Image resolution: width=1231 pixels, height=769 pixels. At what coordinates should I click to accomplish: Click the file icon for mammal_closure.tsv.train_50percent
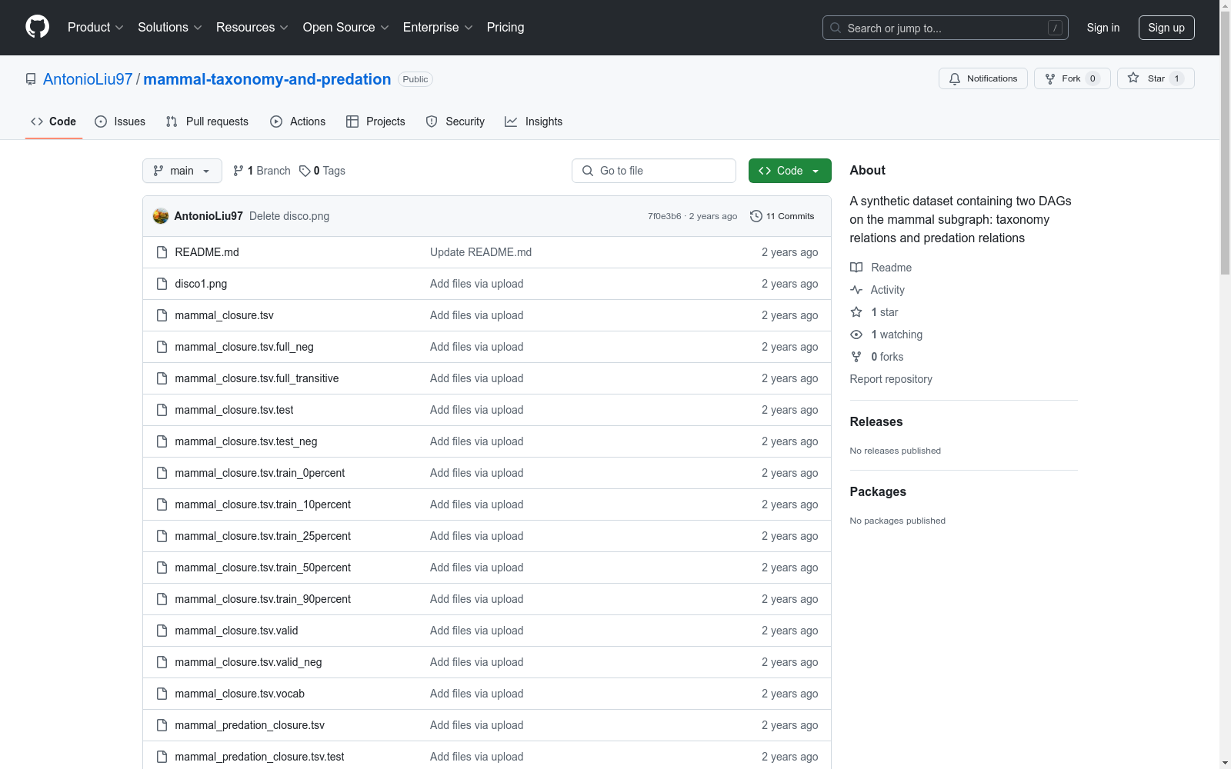162,568
